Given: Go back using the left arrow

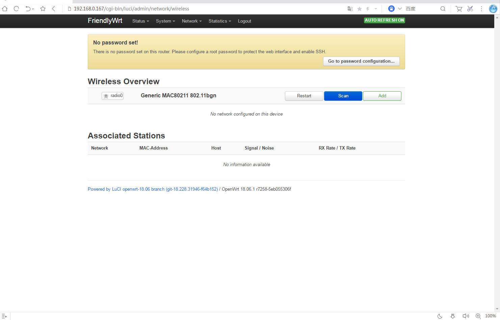Looking at the screenshot, I should pos(53,9).
